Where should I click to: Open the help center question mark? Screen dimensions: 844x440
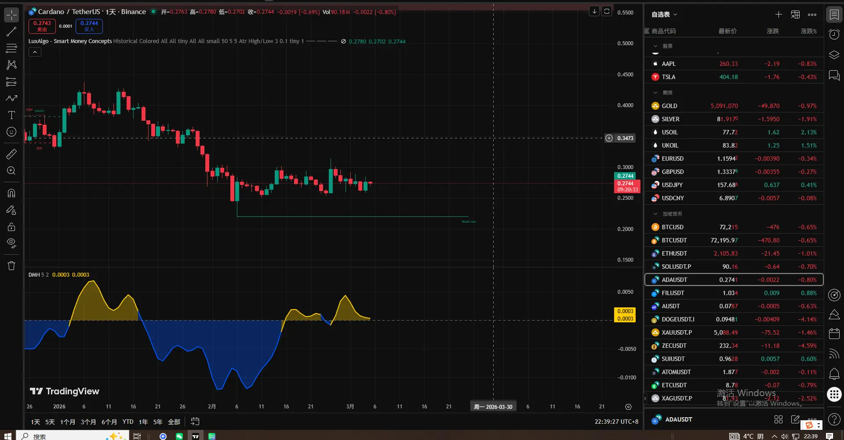[834, 419]
